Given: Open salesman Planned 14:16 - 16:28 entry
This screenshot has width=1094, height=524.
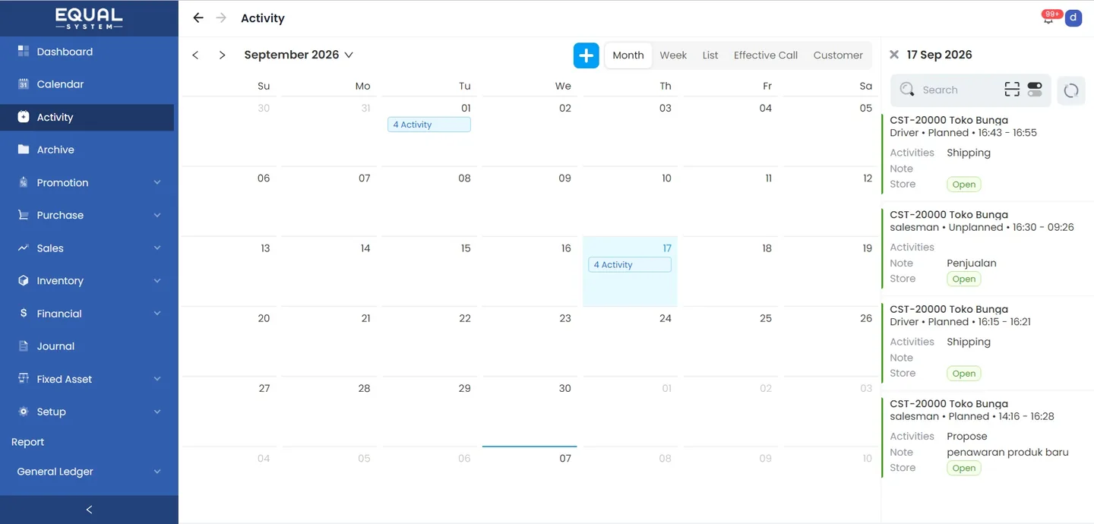Looking at the screenshot, I should 988,437.
